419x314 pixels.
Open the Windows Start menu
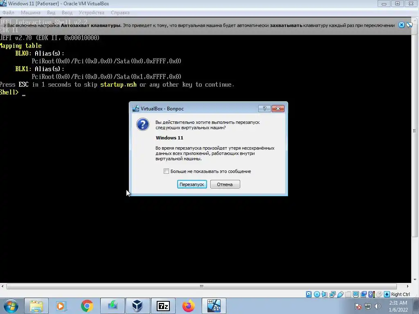(11, 306)
